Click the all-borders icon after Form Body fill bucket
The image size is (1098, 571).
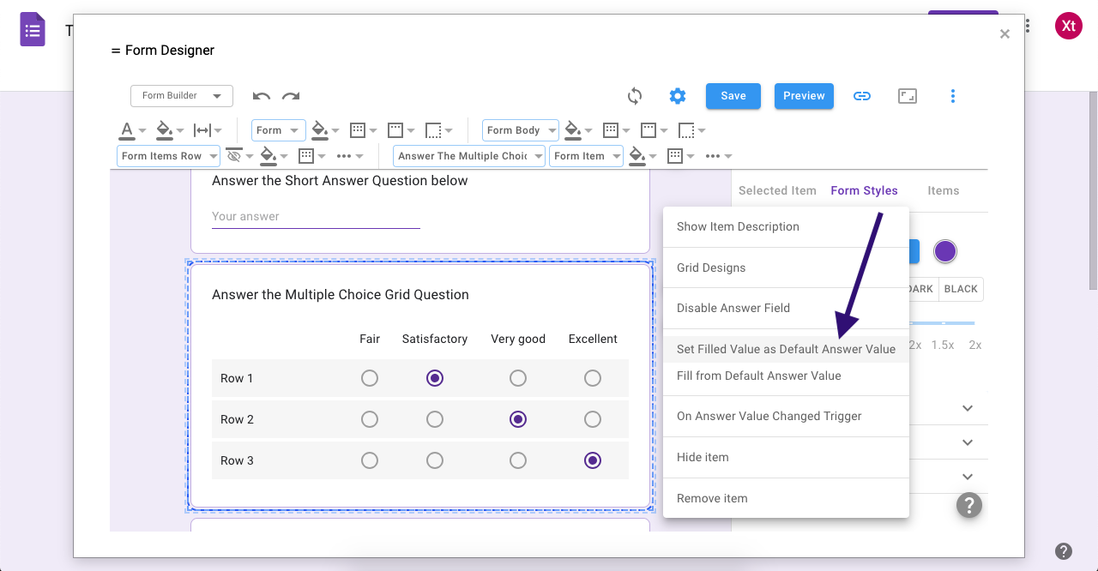click(x=611, y=130)
